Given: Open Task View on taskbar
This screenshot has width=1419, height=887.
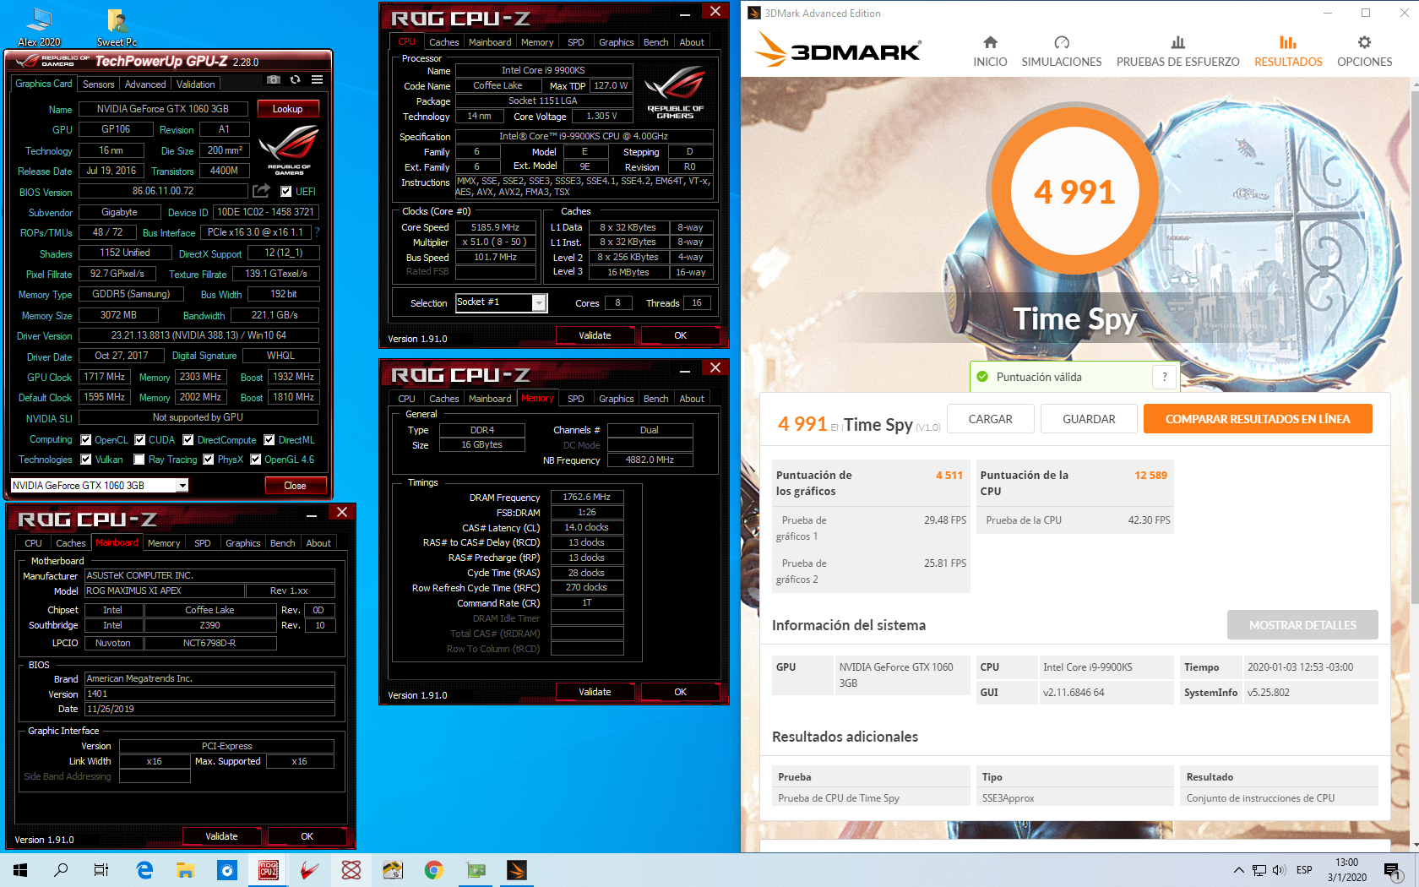Looking at the screenshot, I should (x=101, y=869).
